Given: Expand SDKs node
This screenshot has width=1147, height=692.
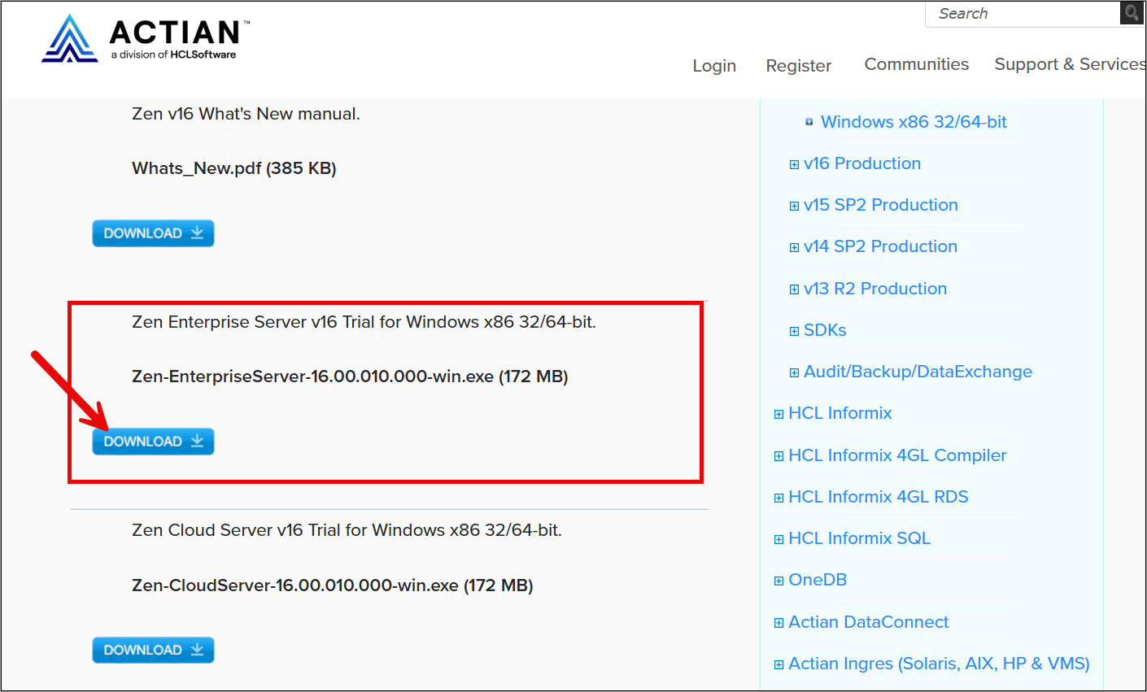Looking at the screenshot, I should (x=794, y=331).
